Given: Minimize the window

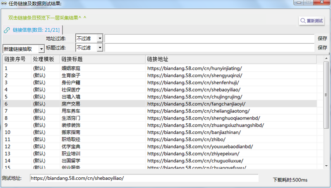Looking at the screenshot, I should pos(299,2).
